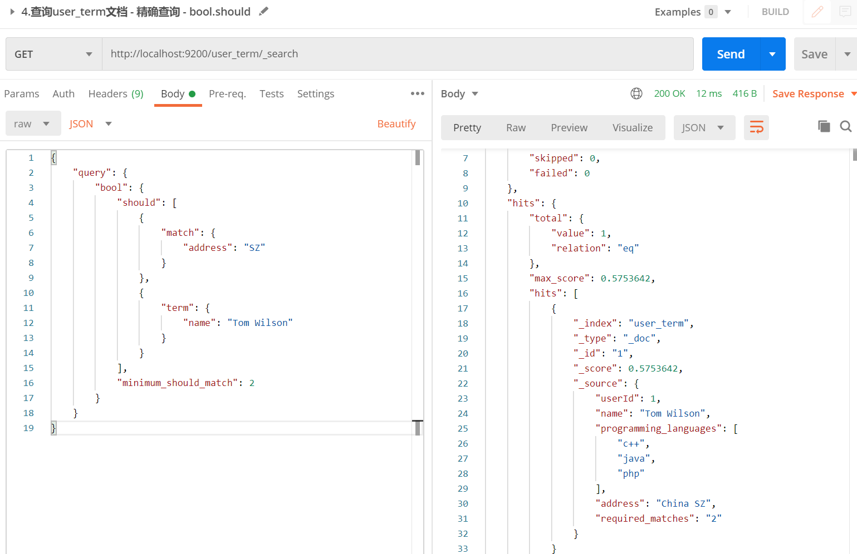Open the request JSON format dropdown

click(90, 123)
